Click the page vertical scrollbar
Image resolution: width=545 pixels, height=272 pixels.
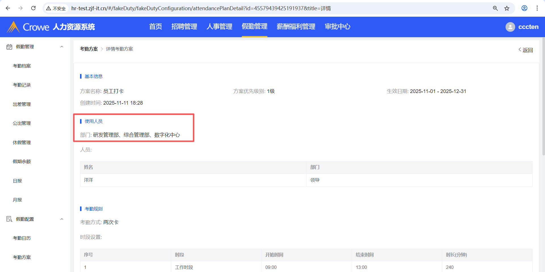point(543,96)
